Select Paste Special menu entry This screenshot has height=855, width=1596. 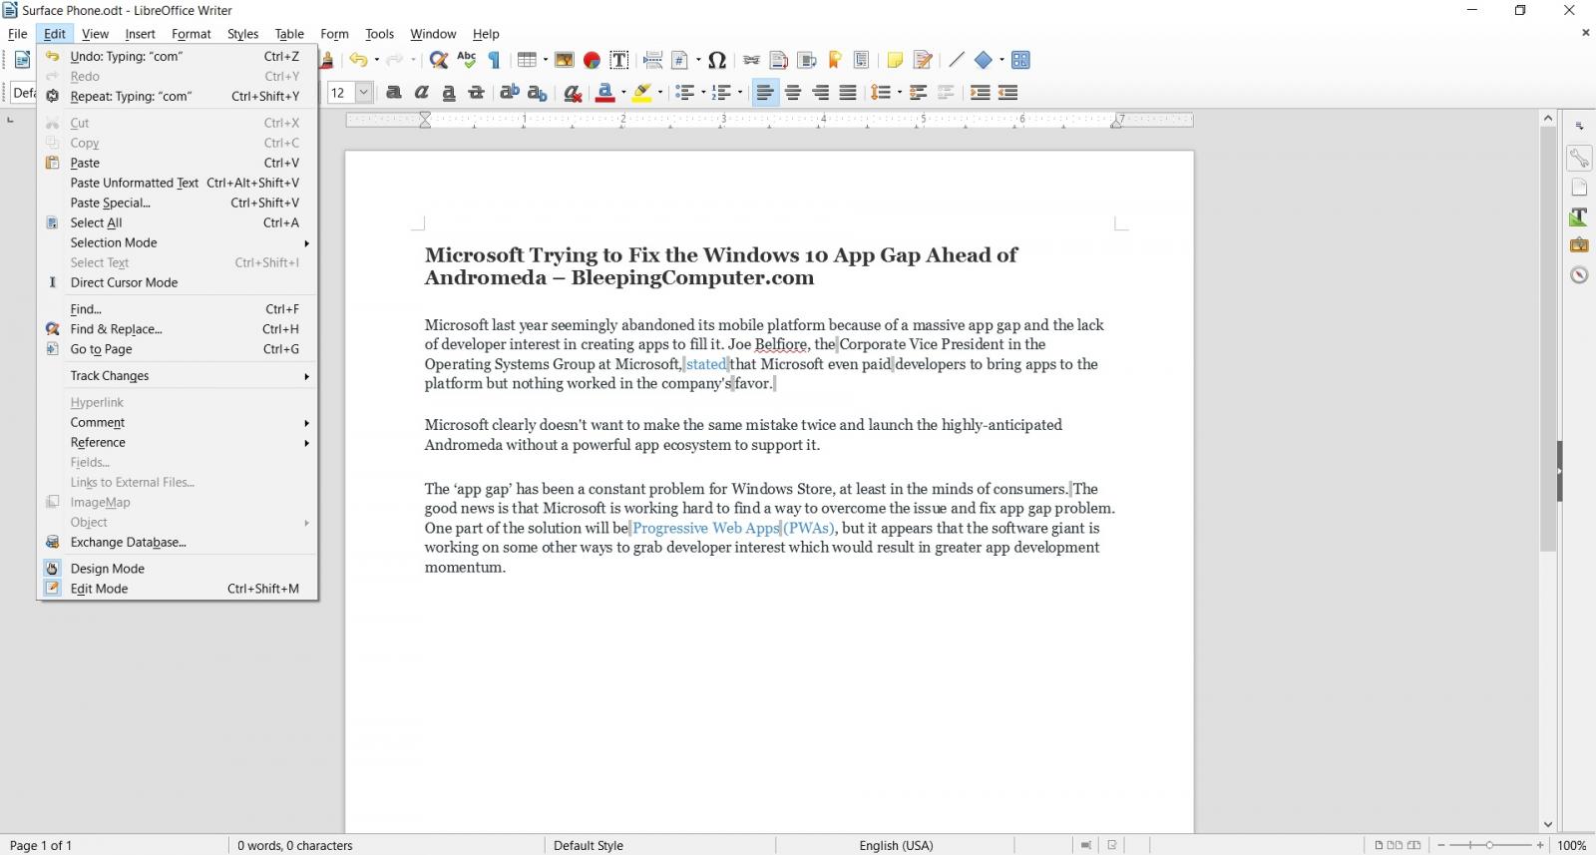(179, 203)
